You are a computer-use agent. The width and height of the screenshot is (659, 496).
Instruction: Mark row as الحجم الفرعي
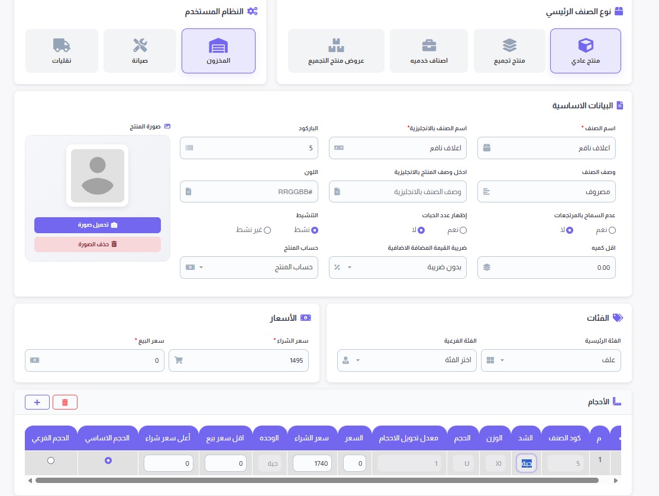[x=51, y=460]
